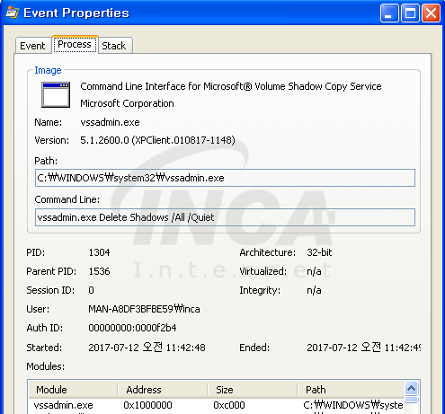Click the Size column header
The image size is (445, 414).
pyautogui.click(x=253, y=390)
